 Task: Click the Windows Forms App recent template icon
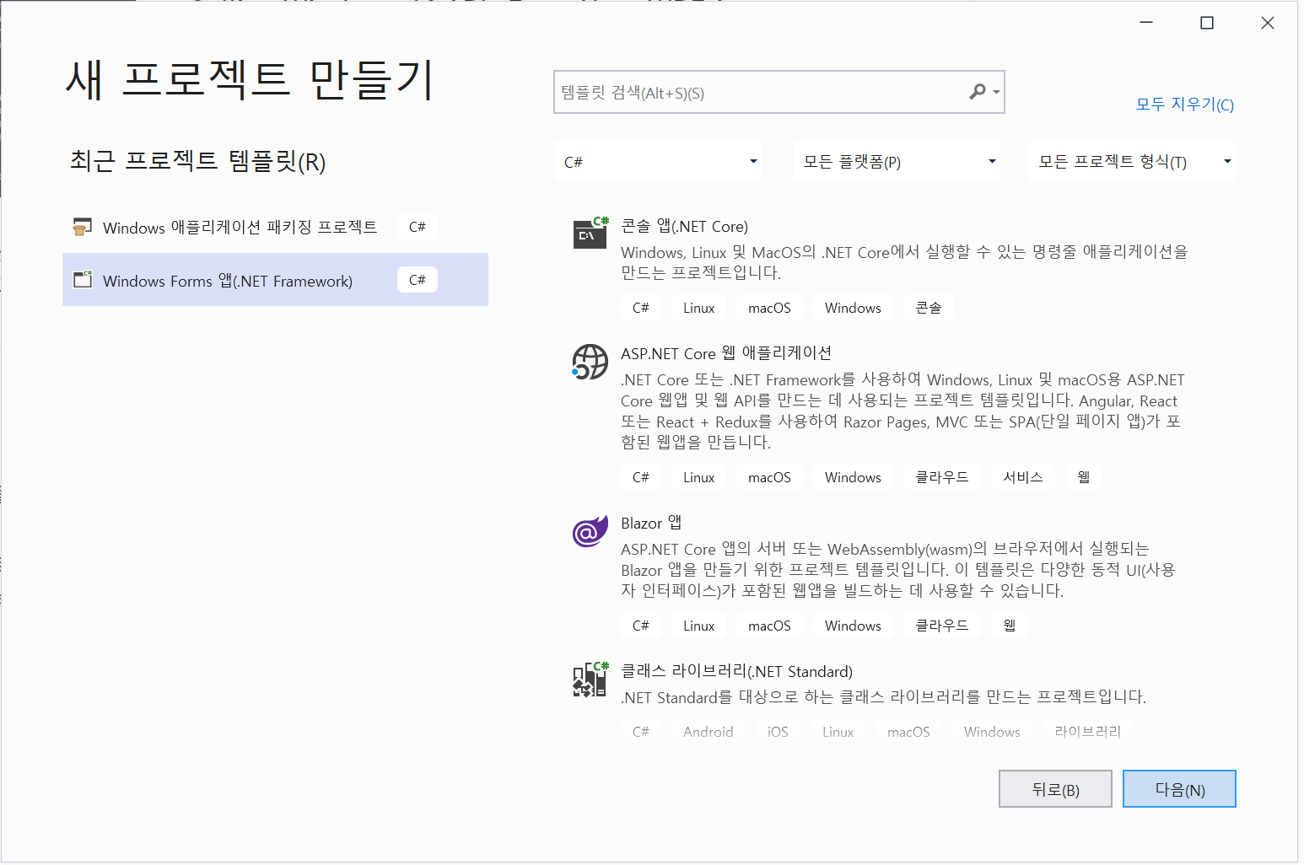[82, 279]
